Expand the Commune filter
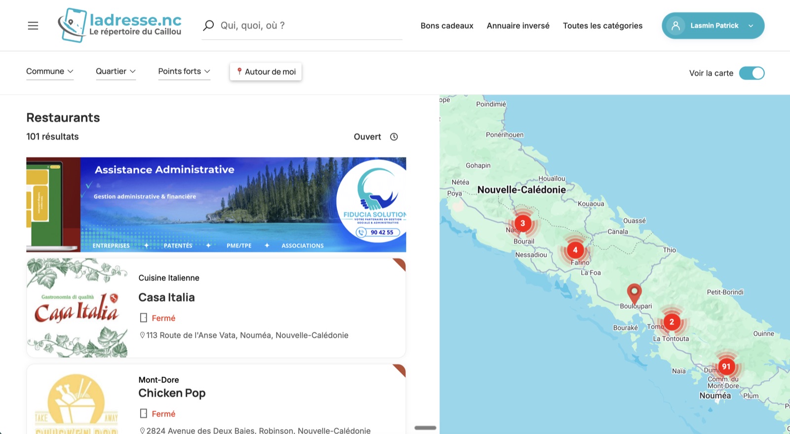Screen dimensions: 790x434 coord(50,72)
